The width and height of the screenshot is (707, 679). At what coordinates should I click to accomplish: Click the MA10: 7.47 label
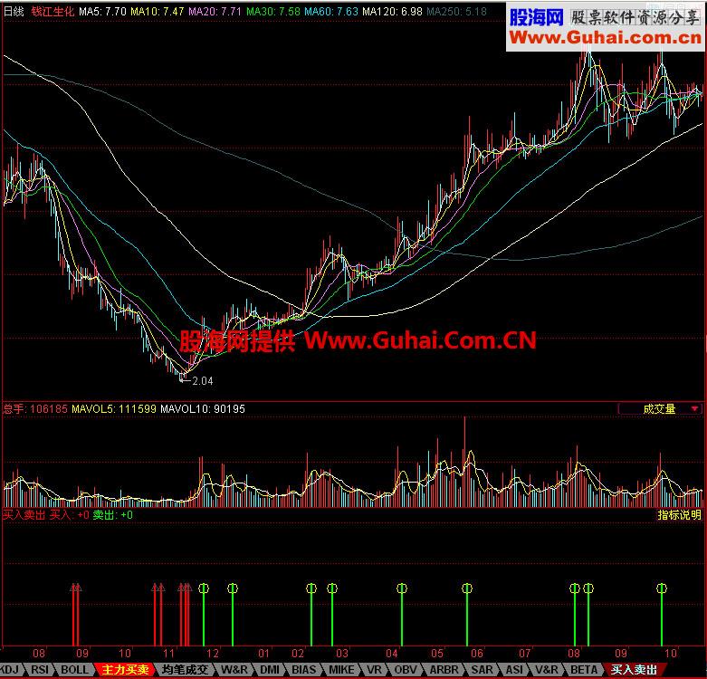tap(158, 11)
